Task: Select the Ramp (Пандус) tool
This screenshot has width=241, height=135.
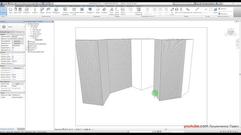Action: pyautogui.click(x=98, y=10)
